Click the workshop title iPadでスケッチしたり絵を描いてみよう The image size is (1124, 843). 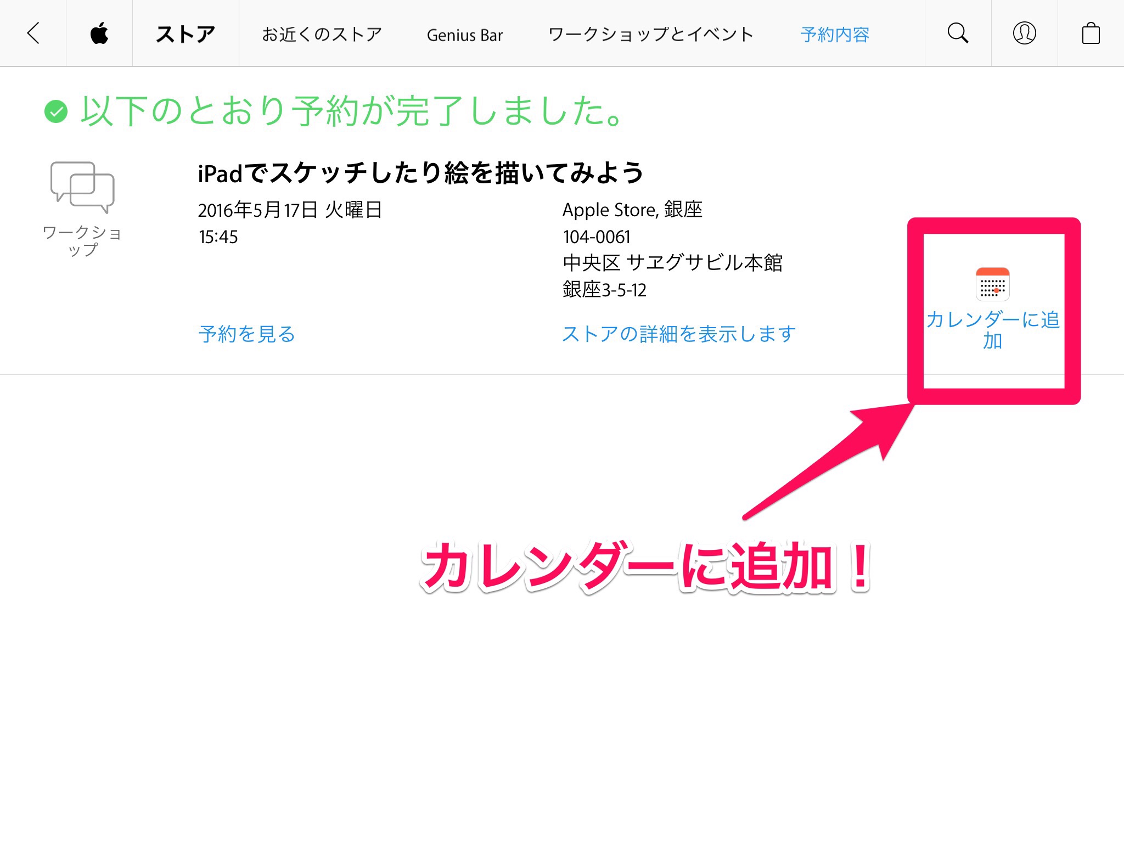420,173
